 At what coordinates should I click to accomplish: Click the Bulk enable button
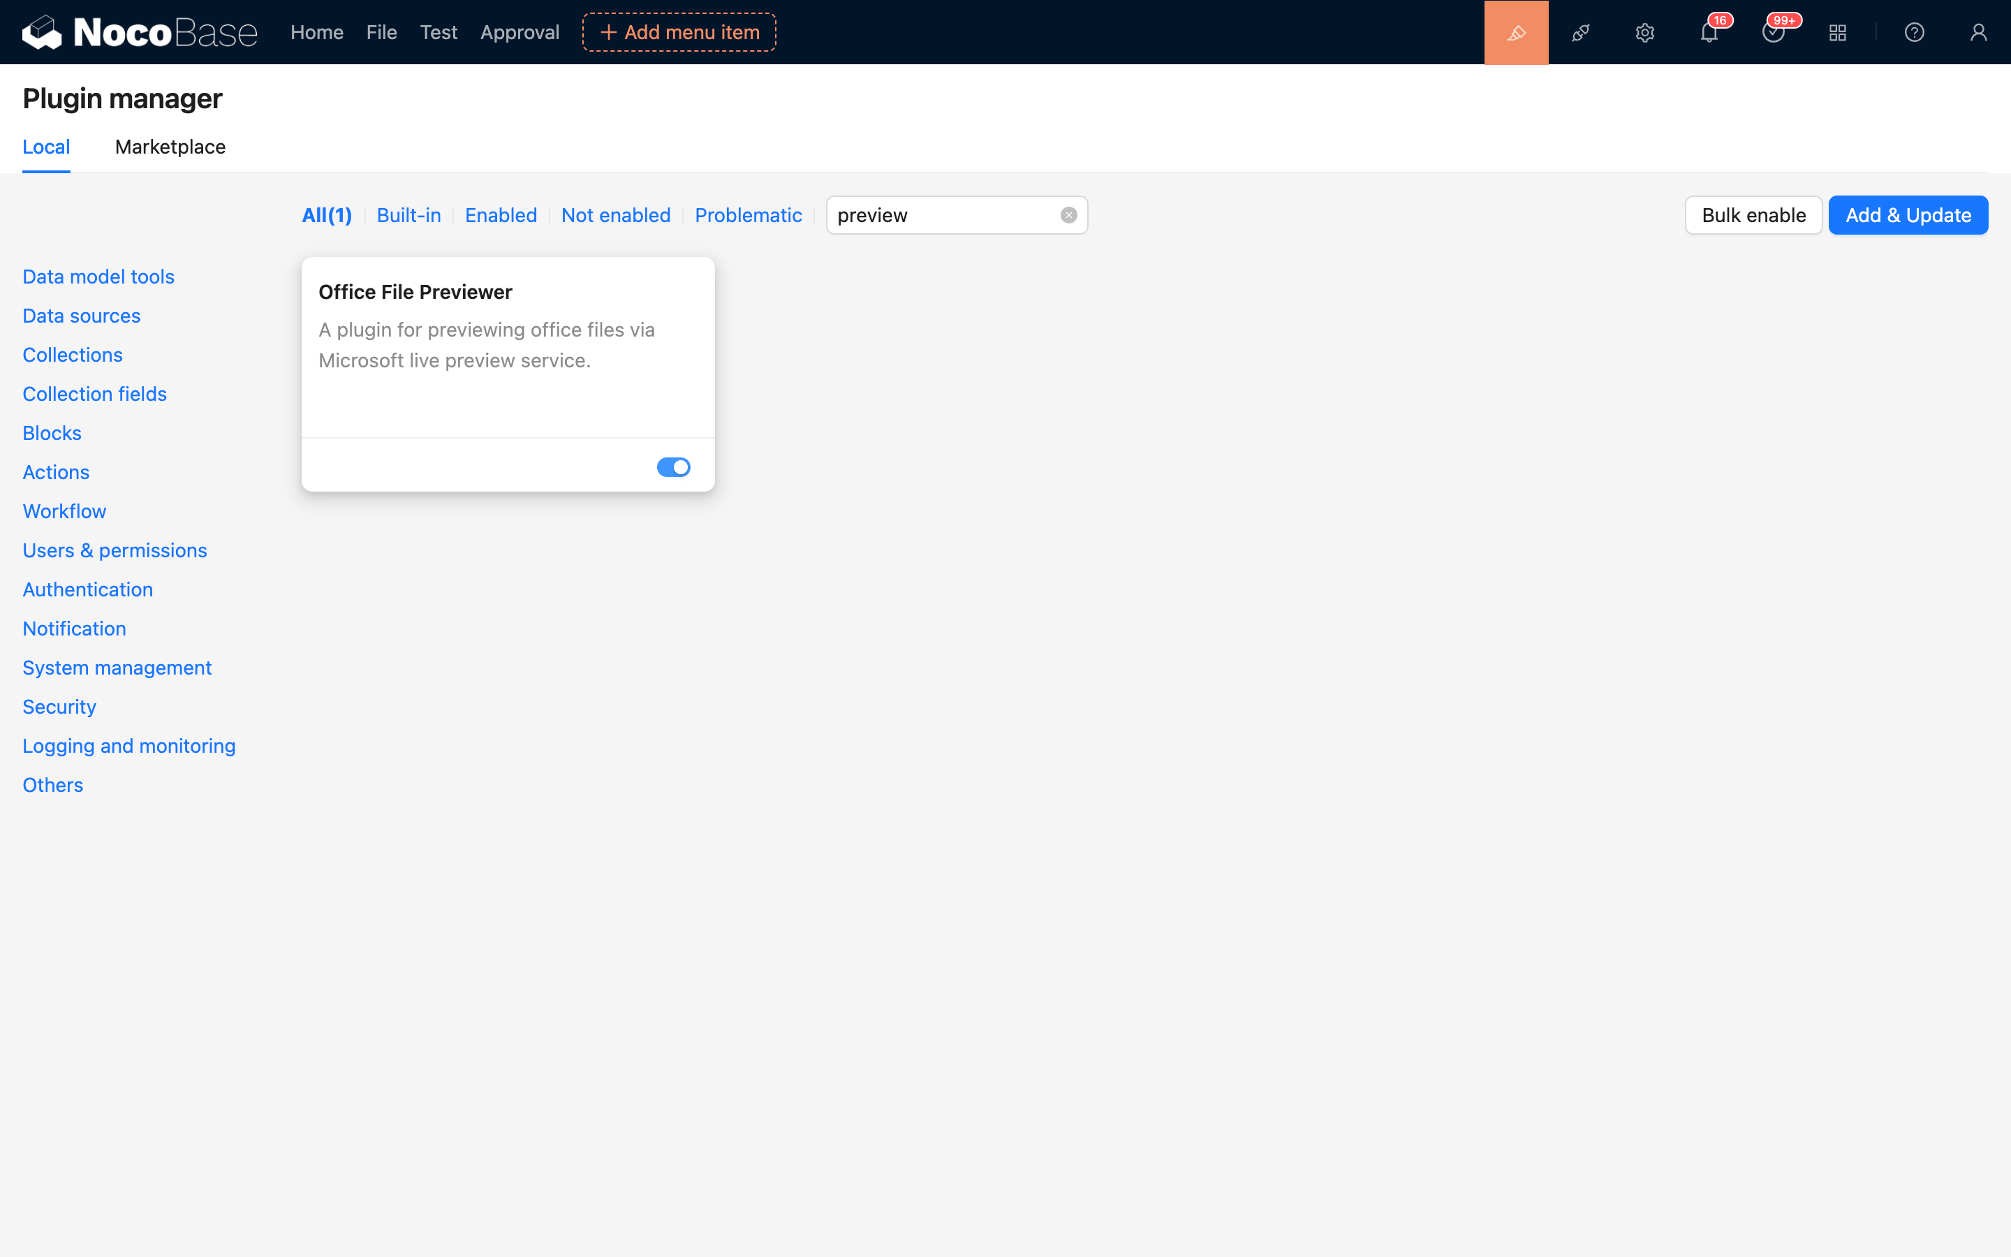coord(1753,215)
